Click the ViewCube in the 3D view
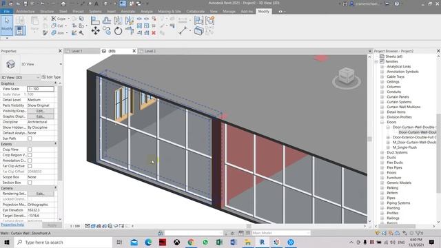The image size is (441, 248). (x=346, y=76)
